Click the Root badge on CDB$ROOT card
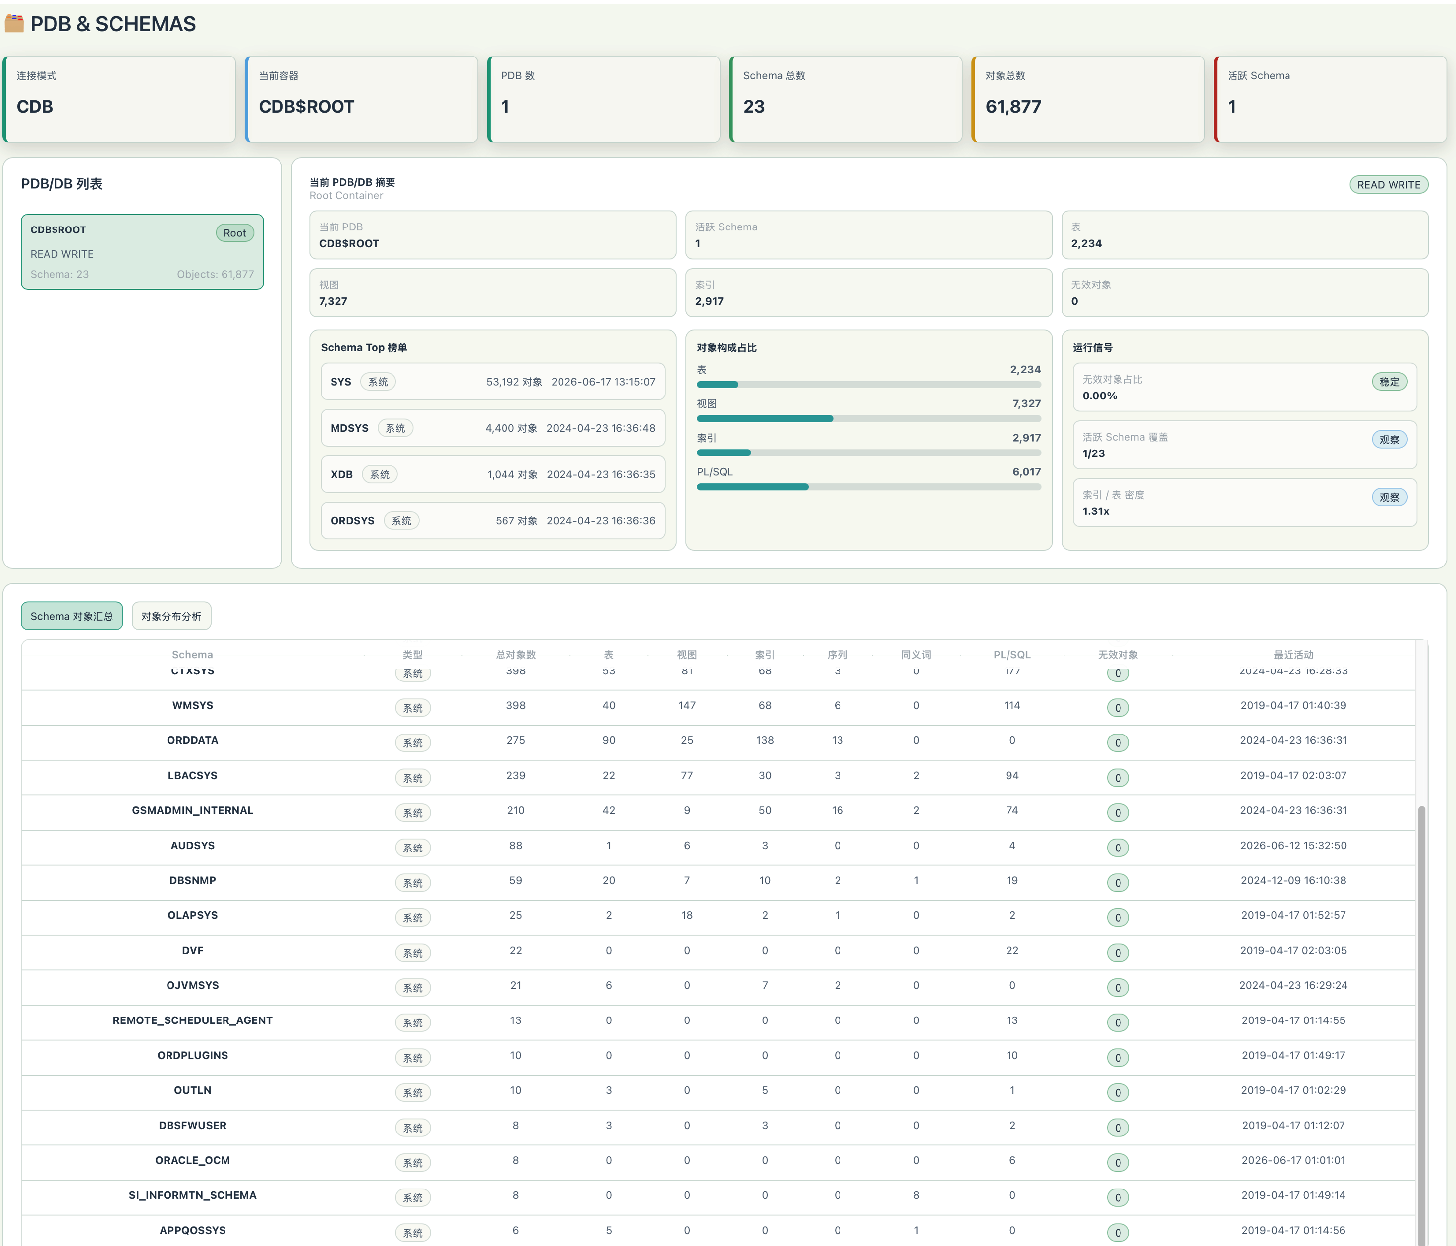 coord(235,232)
